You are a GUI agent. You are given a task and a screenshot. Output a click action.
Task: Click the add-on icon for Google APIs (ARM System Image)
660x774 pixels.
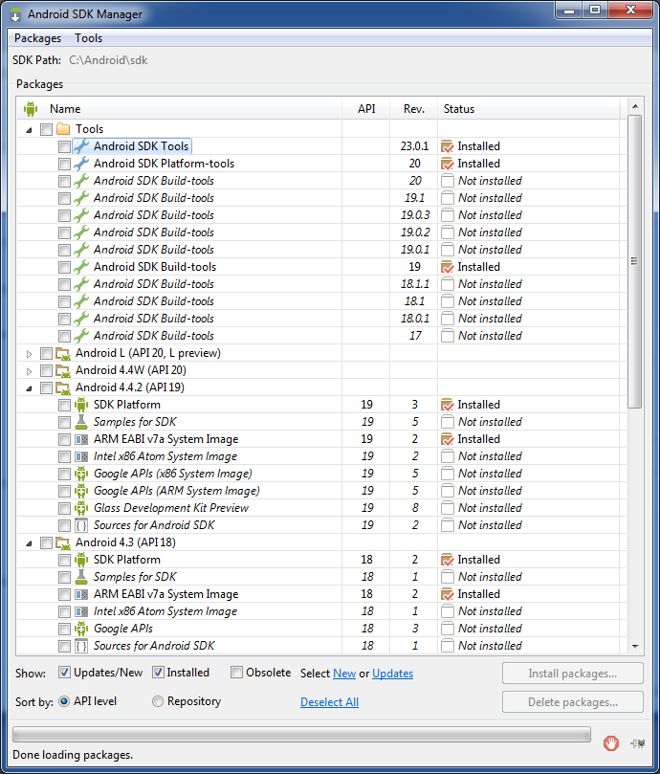pyautogui.click(x=81, y=491)
